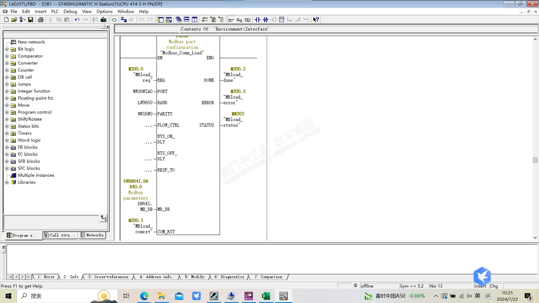
Task: Toggle the details view pane button
Action: pos(169,20)
